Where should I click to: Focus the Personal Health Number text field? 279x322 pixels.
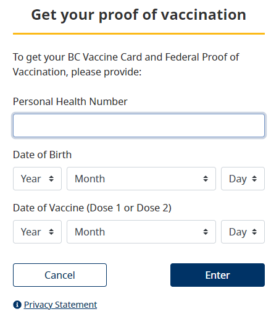point(139,125)
